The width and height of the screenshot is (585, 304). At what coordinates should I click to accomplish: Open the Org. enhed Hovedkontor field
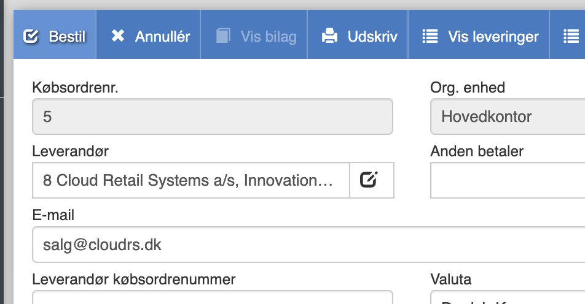508,116
